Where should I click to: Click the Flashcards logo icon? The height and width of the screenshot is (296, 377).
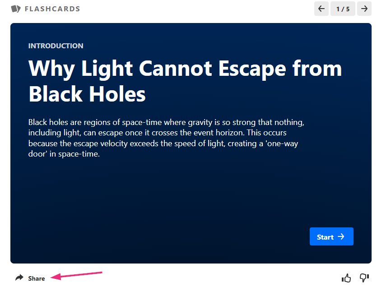16,9
